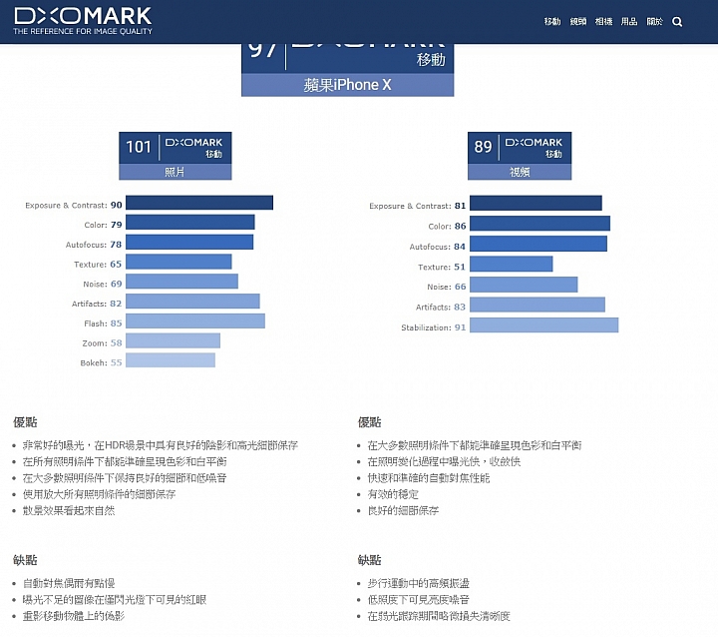Click the photo Autofocus 78 bar
This screenshot has width=718, height=637.
[x=189, y=243]
